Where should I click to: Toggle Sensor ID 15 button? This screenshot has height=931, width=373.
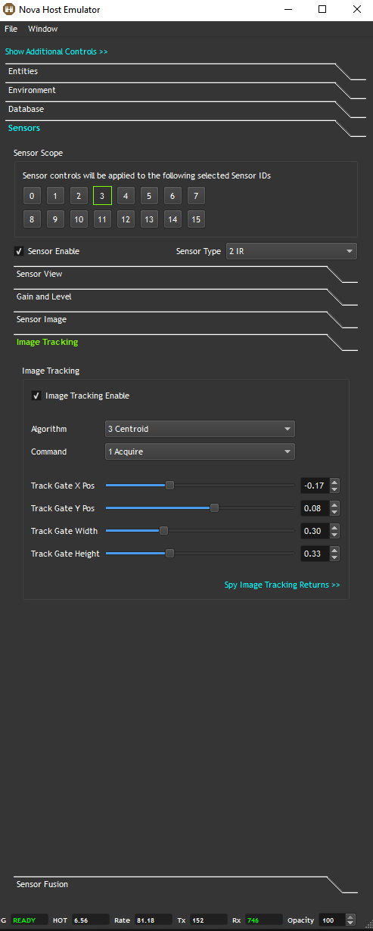[x=196, y=219]
